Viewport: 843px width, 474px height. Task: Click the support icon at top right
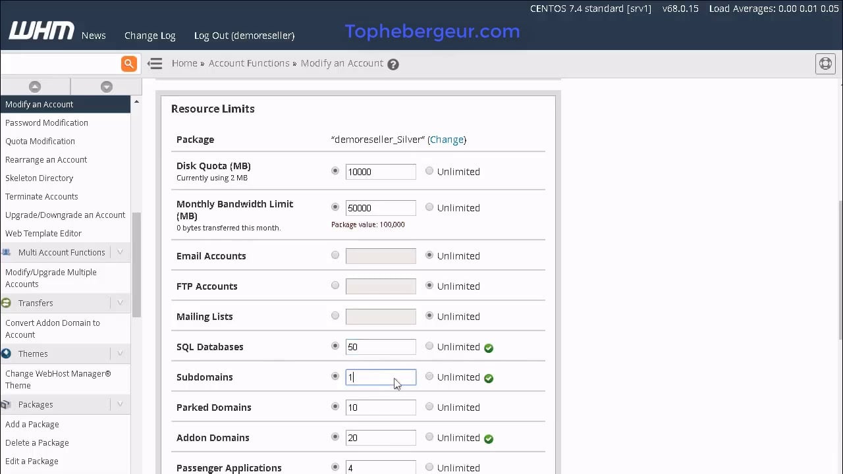(x=825, y=63)
